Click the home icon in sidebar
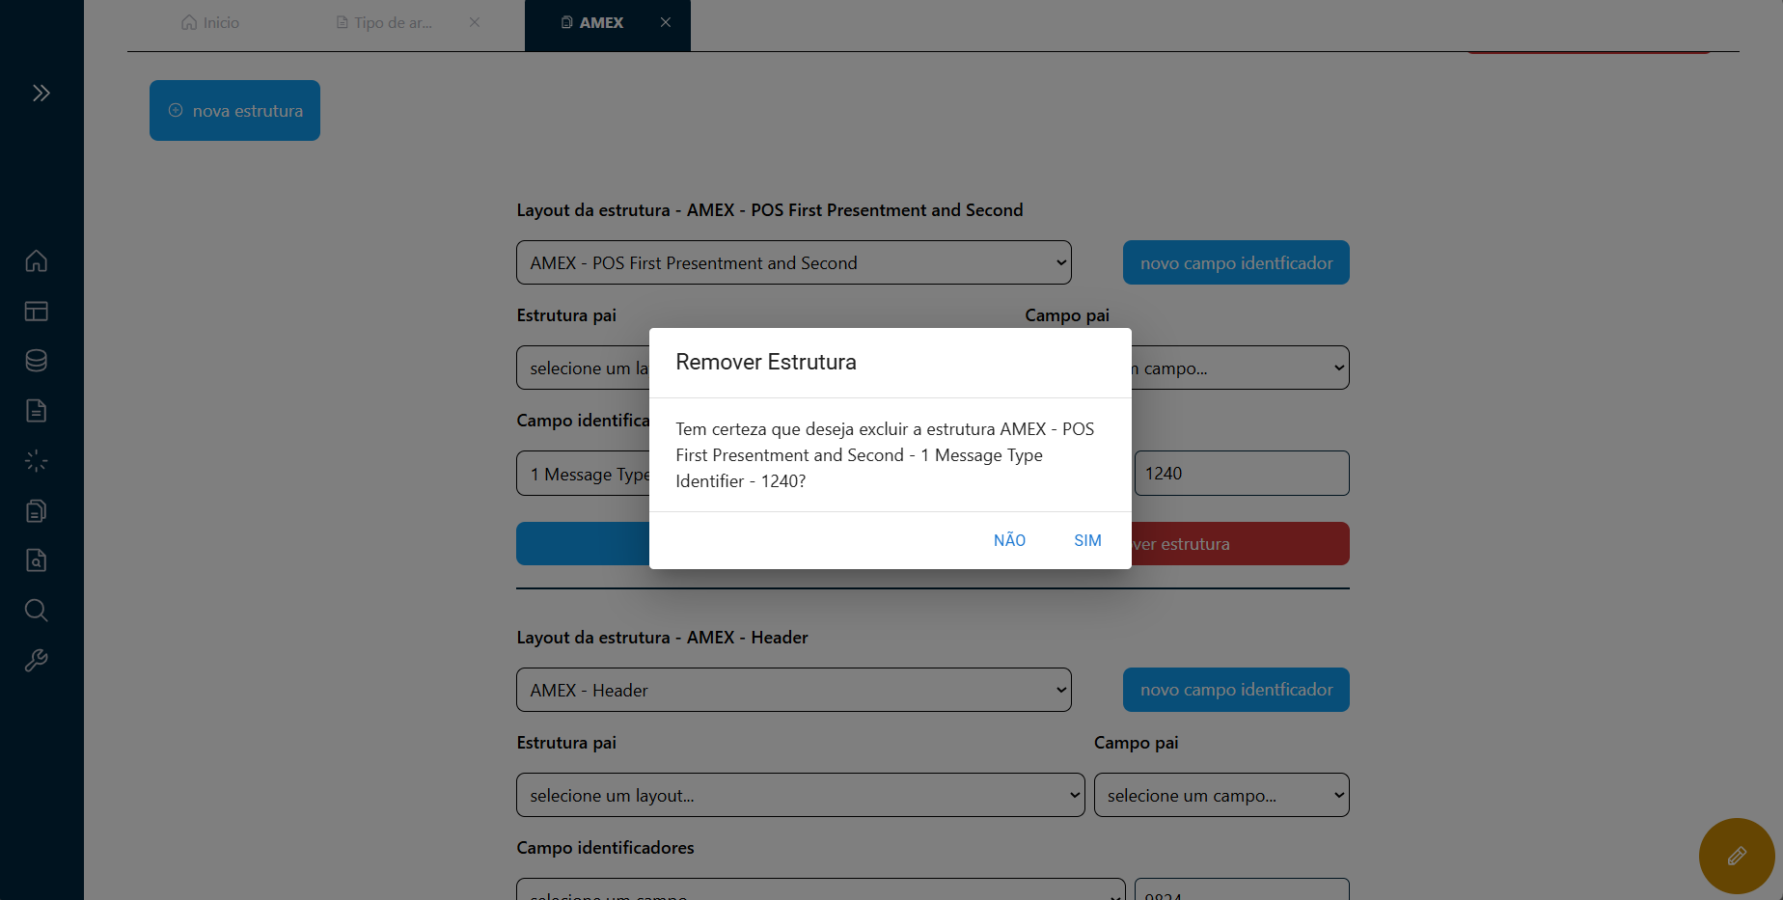The image size is (1783, 900). coord(37,261)
